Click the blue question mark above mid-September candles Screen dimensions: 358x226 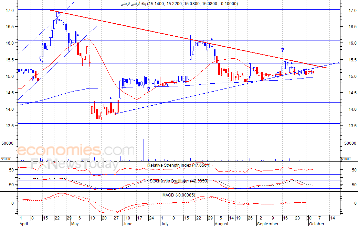point(282,50)
